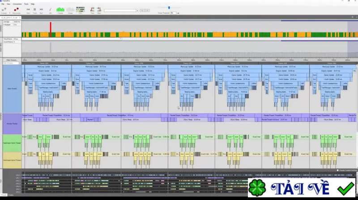Enable the Display Context Switches checkbox
This screenshot has height=200, width=358.
pos(337,171)
